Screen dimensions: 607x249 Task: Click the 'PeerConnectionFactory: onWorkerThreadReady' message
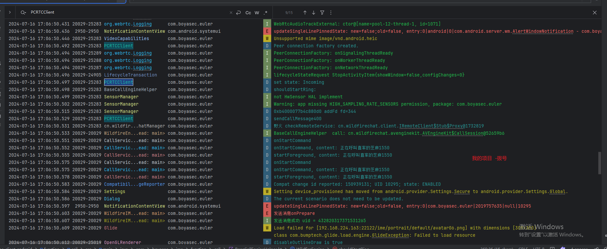tap(330, 60)
